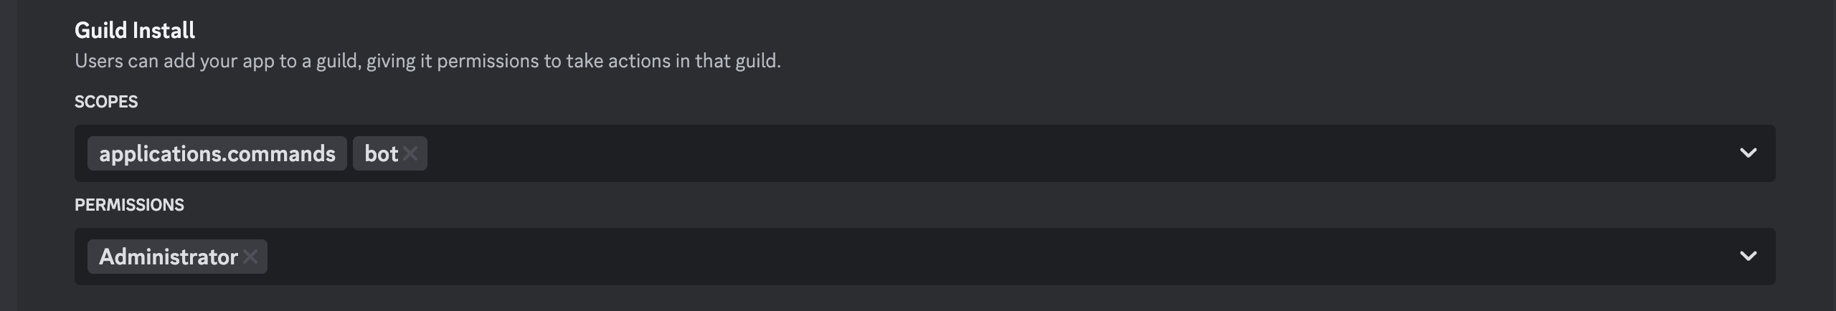Expand the Permissions dropdown chevron
This screenshot has width=1836, height=311.
tap(1748, 257)
